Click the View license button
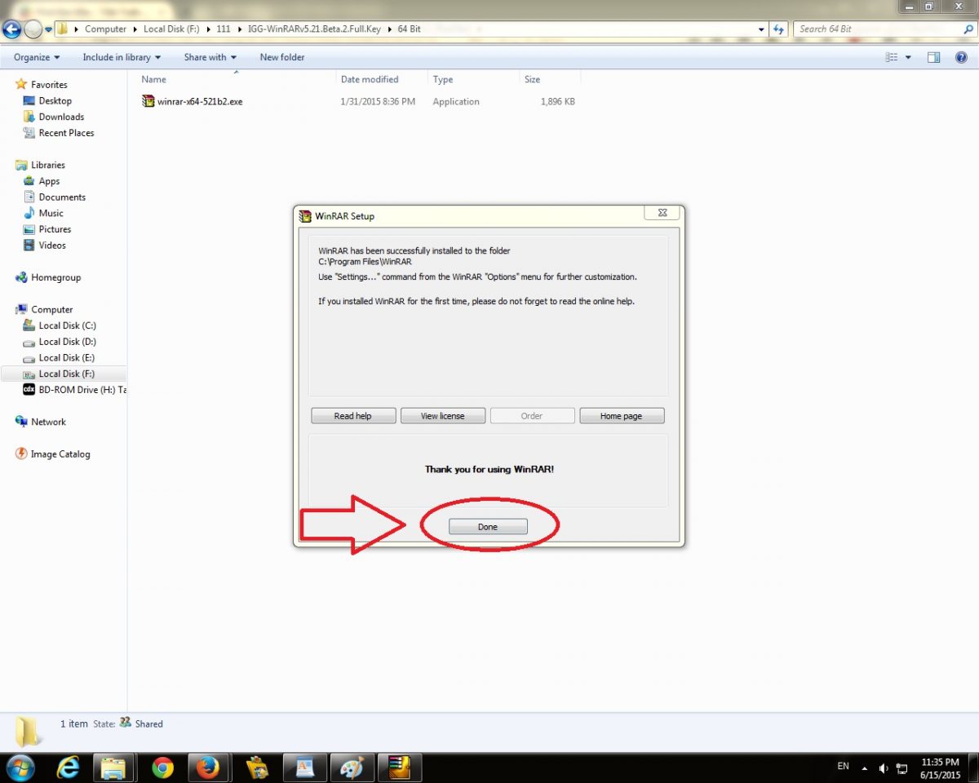Image resolution: width=979 pixels, height=783 pixels. point(442,416)
